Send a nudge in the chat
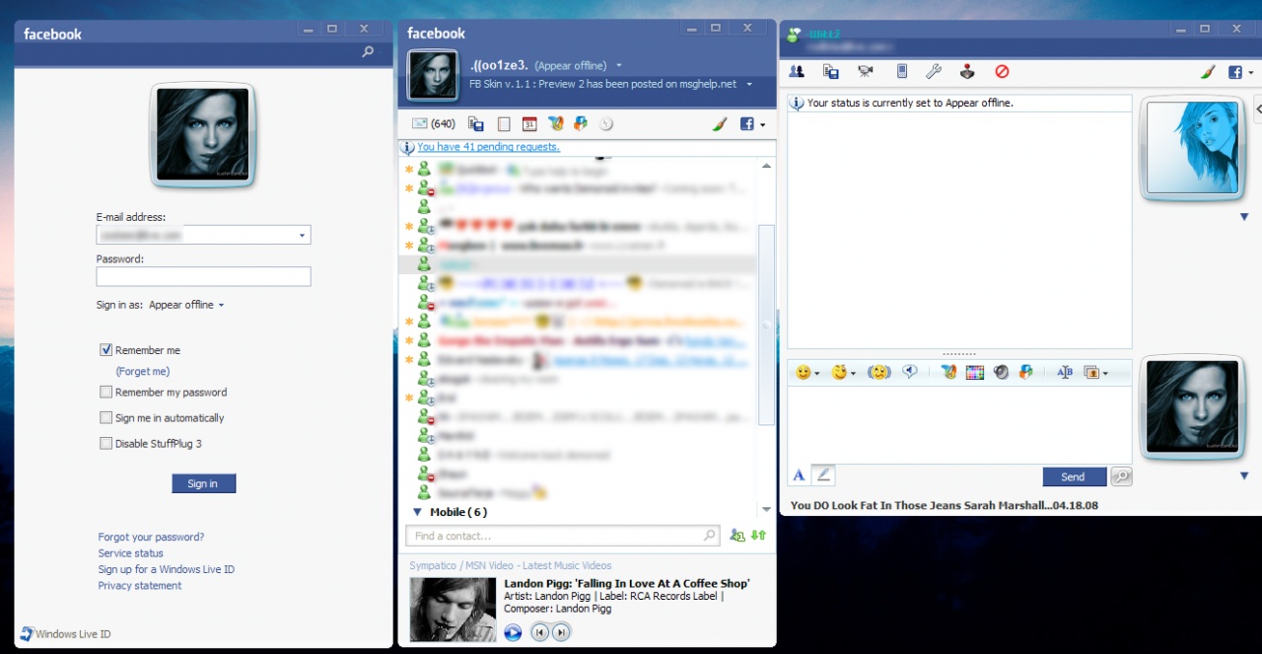1262x654 pixels. point(878,372)
